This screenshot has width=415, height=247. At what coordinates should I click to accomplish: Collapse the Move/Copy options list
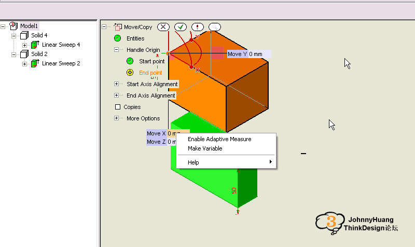click(104, 27)
